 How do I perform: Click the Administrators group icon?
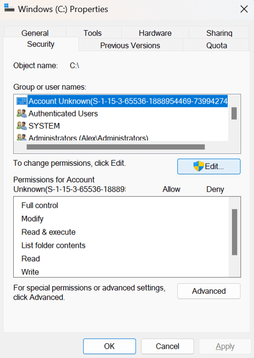(22, 137)
